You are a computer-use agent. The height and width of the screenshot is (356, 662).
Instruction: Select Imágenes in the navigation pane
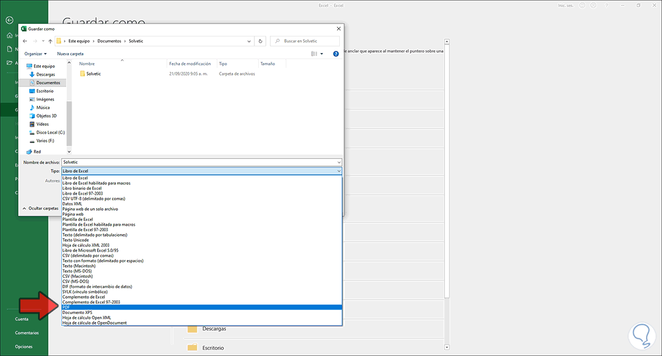coord(45,99)
